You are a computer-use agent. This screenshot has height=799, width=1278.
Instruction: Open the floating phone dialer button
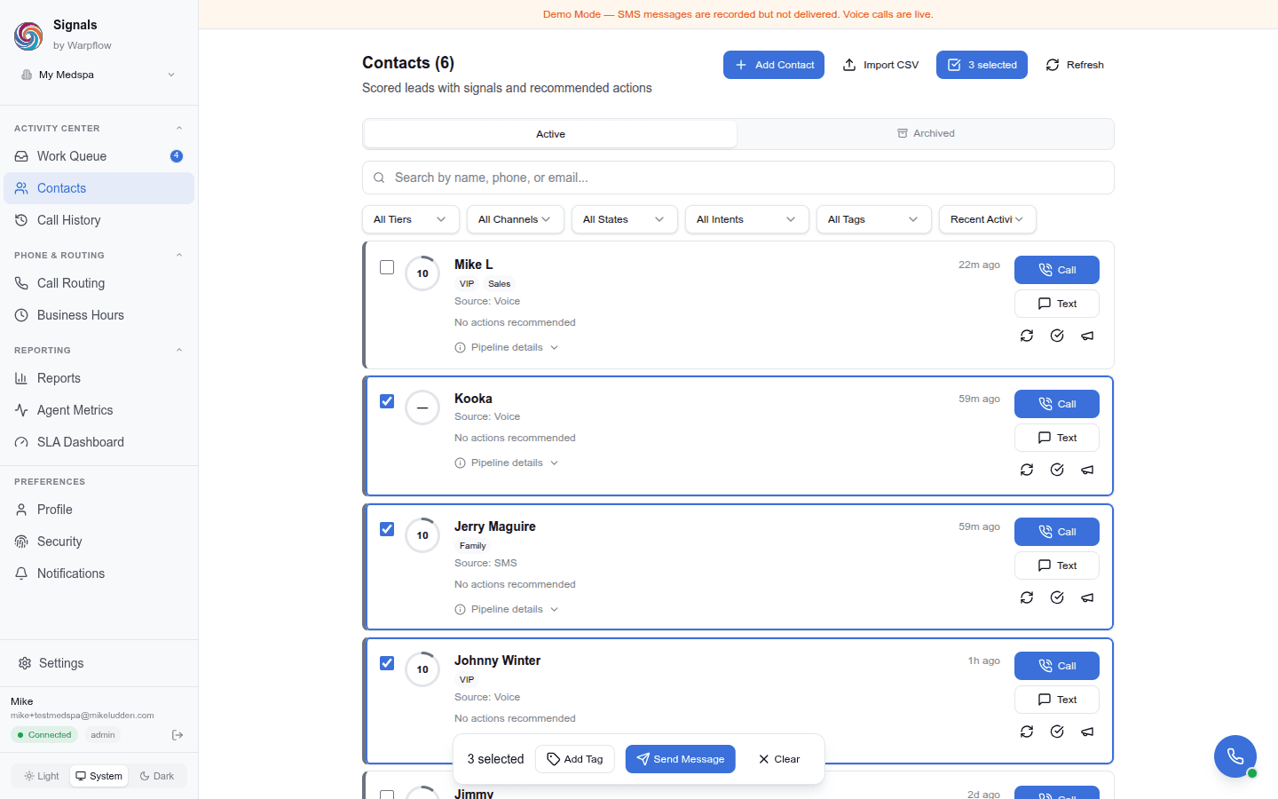pyautogui.click(x=1235, y=755)
